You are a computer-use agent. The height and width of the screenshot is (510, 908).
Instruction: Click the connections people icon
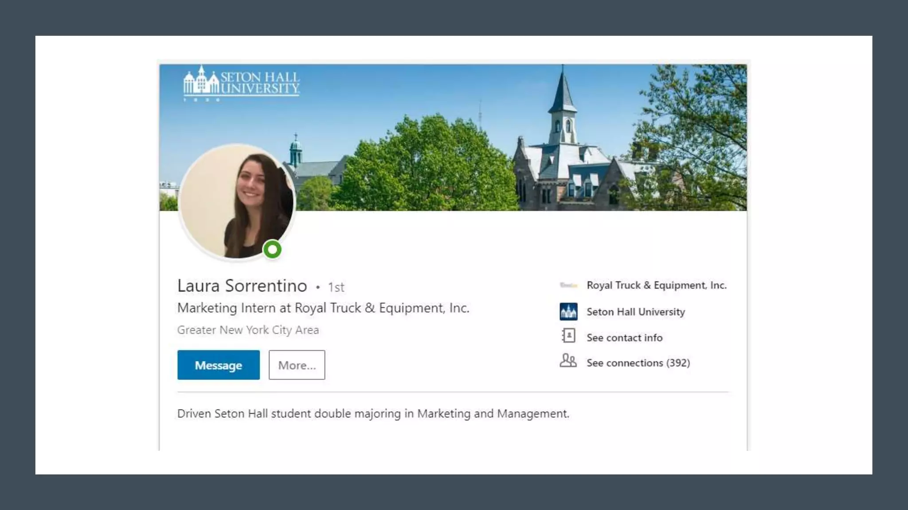(x=568, y=361)
